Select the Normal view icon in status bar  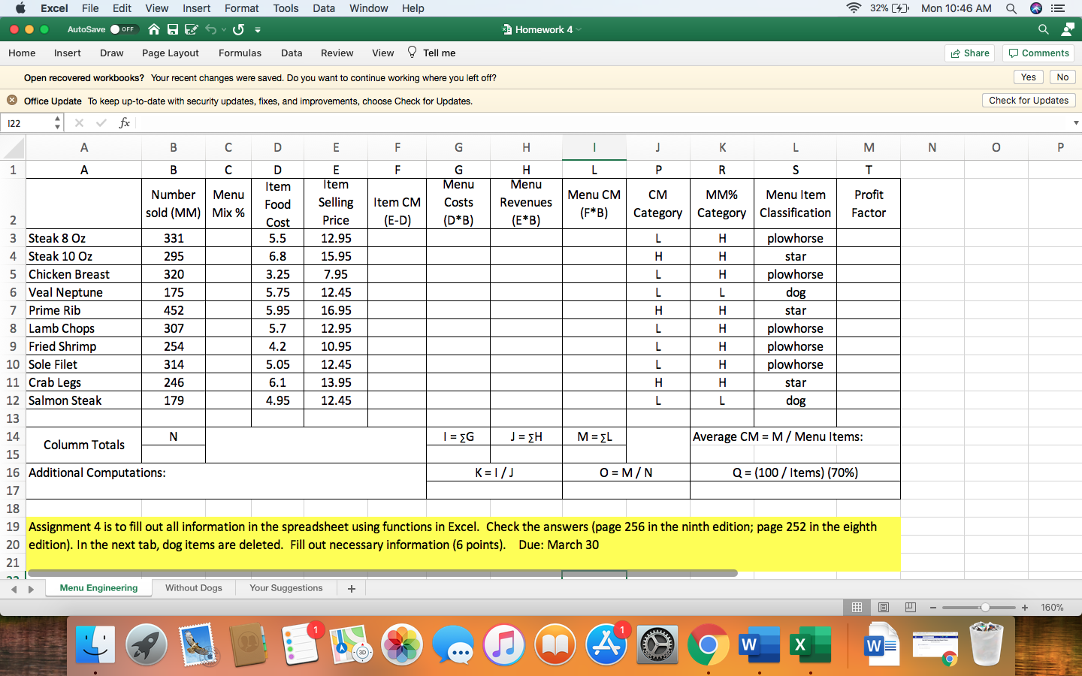click(856, 607)
